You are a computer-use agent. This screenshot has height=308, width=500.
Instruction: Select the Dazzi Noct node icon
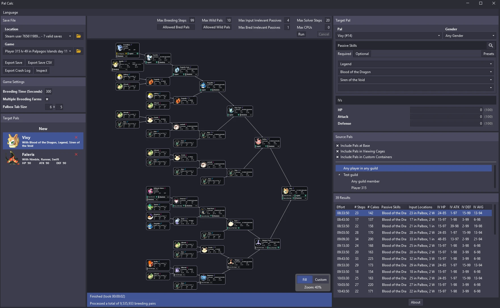203,211
